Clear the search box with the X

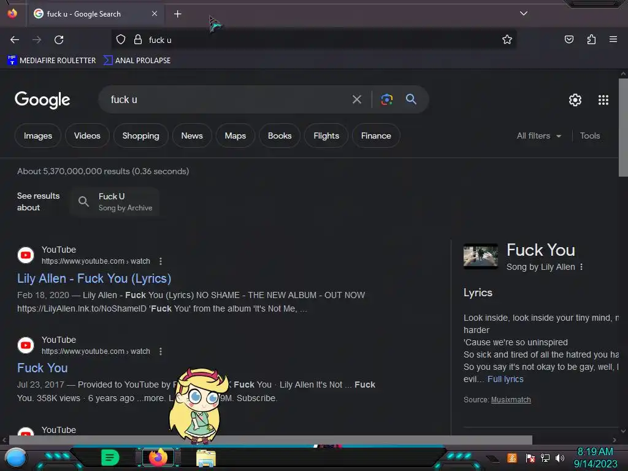[x=356, y=99]
